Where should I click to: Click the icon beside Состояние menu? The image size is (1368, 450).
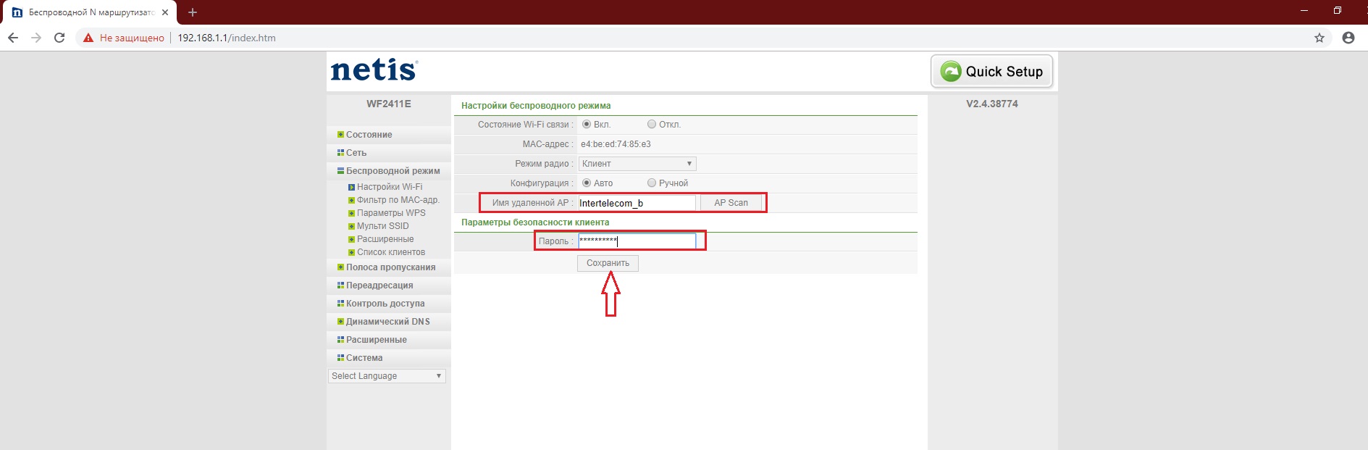coord(340,135)
